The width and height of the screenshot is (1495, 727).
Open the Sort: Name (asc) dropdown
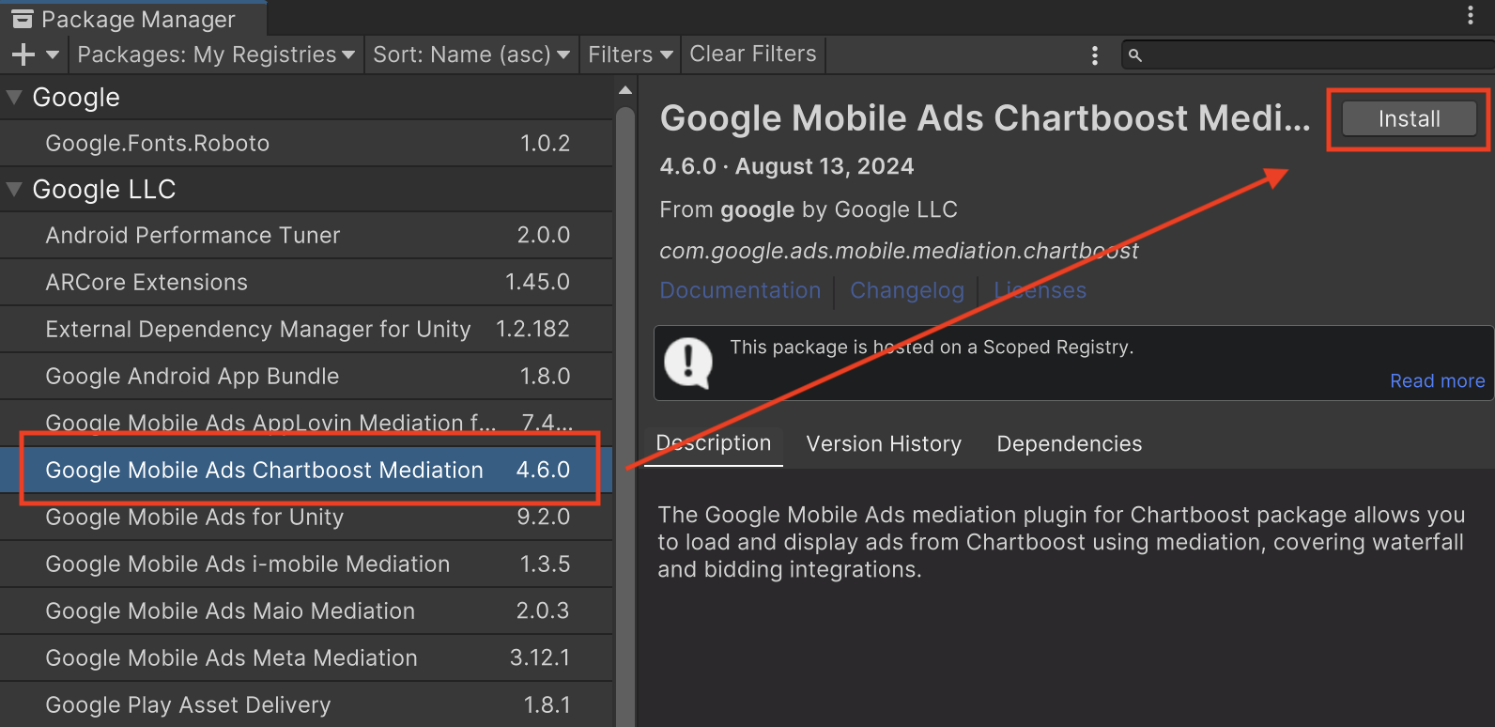(470, 55)
